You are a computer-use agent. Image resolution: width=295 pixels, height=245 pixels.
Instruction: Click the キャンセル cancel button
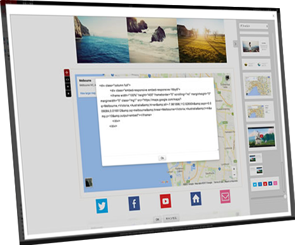(x=171, y=219)
